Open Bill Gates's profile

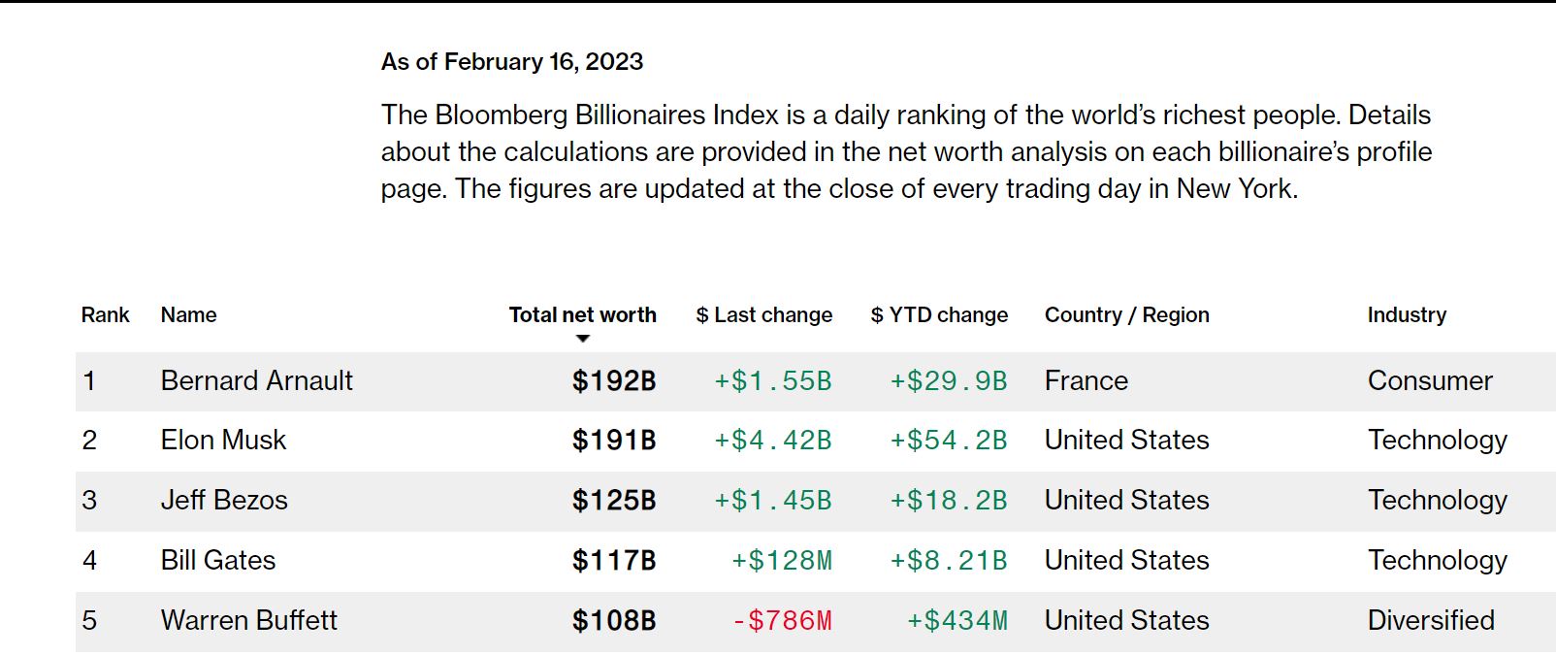(217, 560)
